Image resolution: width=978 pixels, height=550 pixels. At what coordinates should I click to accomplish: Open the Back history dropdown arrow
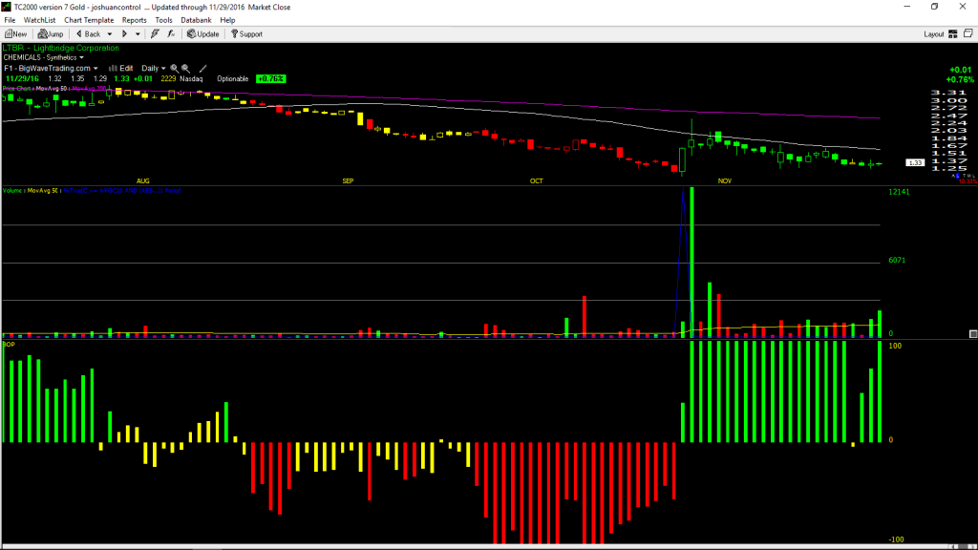coord(110,34)
